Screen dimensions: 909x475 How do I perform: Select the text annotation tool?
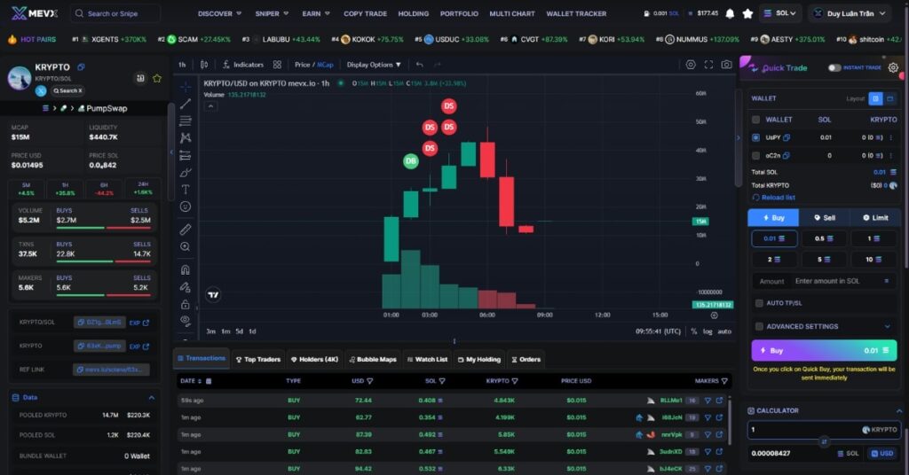pos(186,189)
